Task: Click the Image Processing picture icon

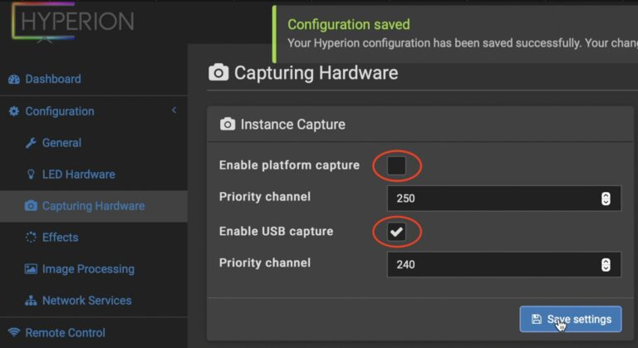Action: click(31, 269)
